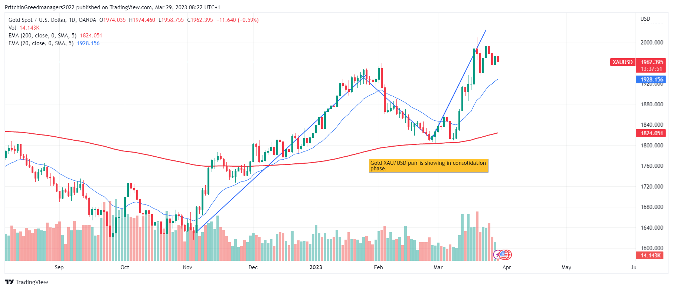The width and height of the screenshot is (673, 290).
Task: Click the May label on time axis
Action: (566, 267)
